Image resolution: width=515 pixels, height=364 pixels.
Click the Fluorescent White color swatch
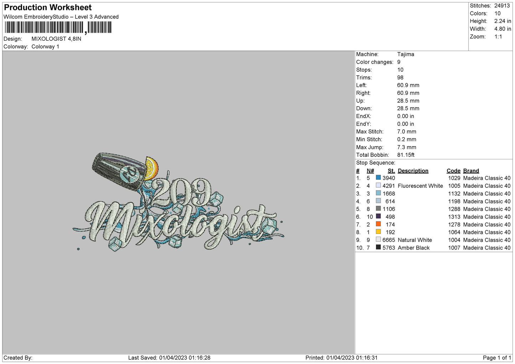pos(378,185)
